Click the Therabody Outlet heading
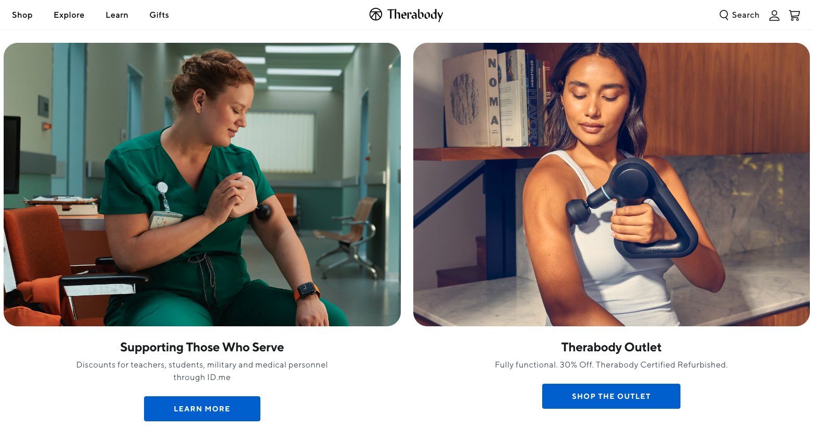This screenshot has width=813, height=426. click(612, 347)
